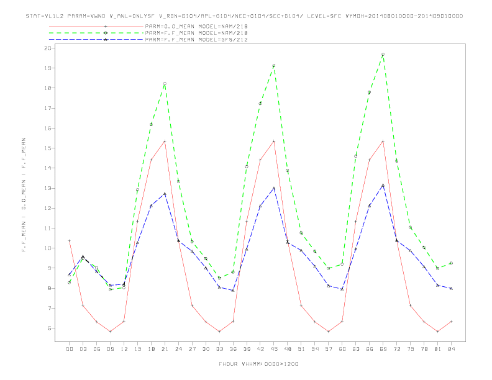Click x-axis forecast hour label 66
Image resolution: width=492 pixels, height=380 pixels.
[370, 349]
